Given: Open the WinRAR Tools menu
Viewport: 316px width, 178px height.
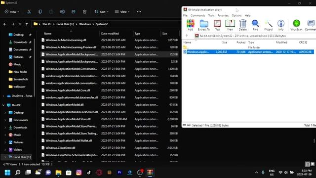Looking at the screenshot, I should tap(211, 15).
